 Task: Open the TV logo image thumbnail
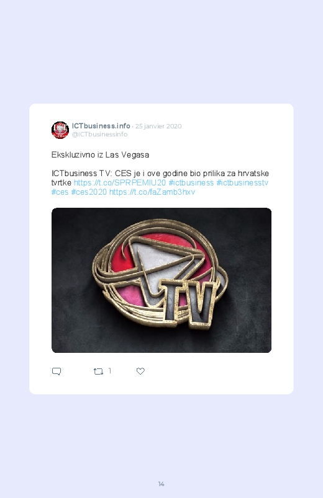tap(161, 280)
